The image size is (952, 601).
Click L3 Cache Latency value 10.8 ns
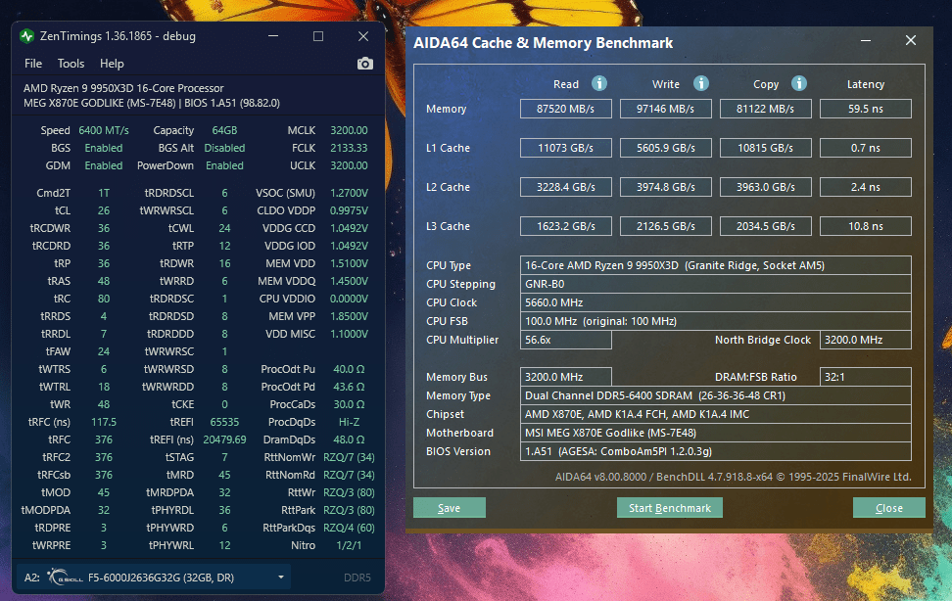[x=865, y=226]
